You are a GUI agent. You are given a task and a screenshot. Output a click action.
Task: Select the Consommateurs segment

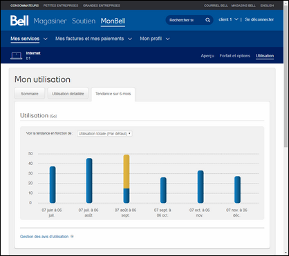click(24, 6)
